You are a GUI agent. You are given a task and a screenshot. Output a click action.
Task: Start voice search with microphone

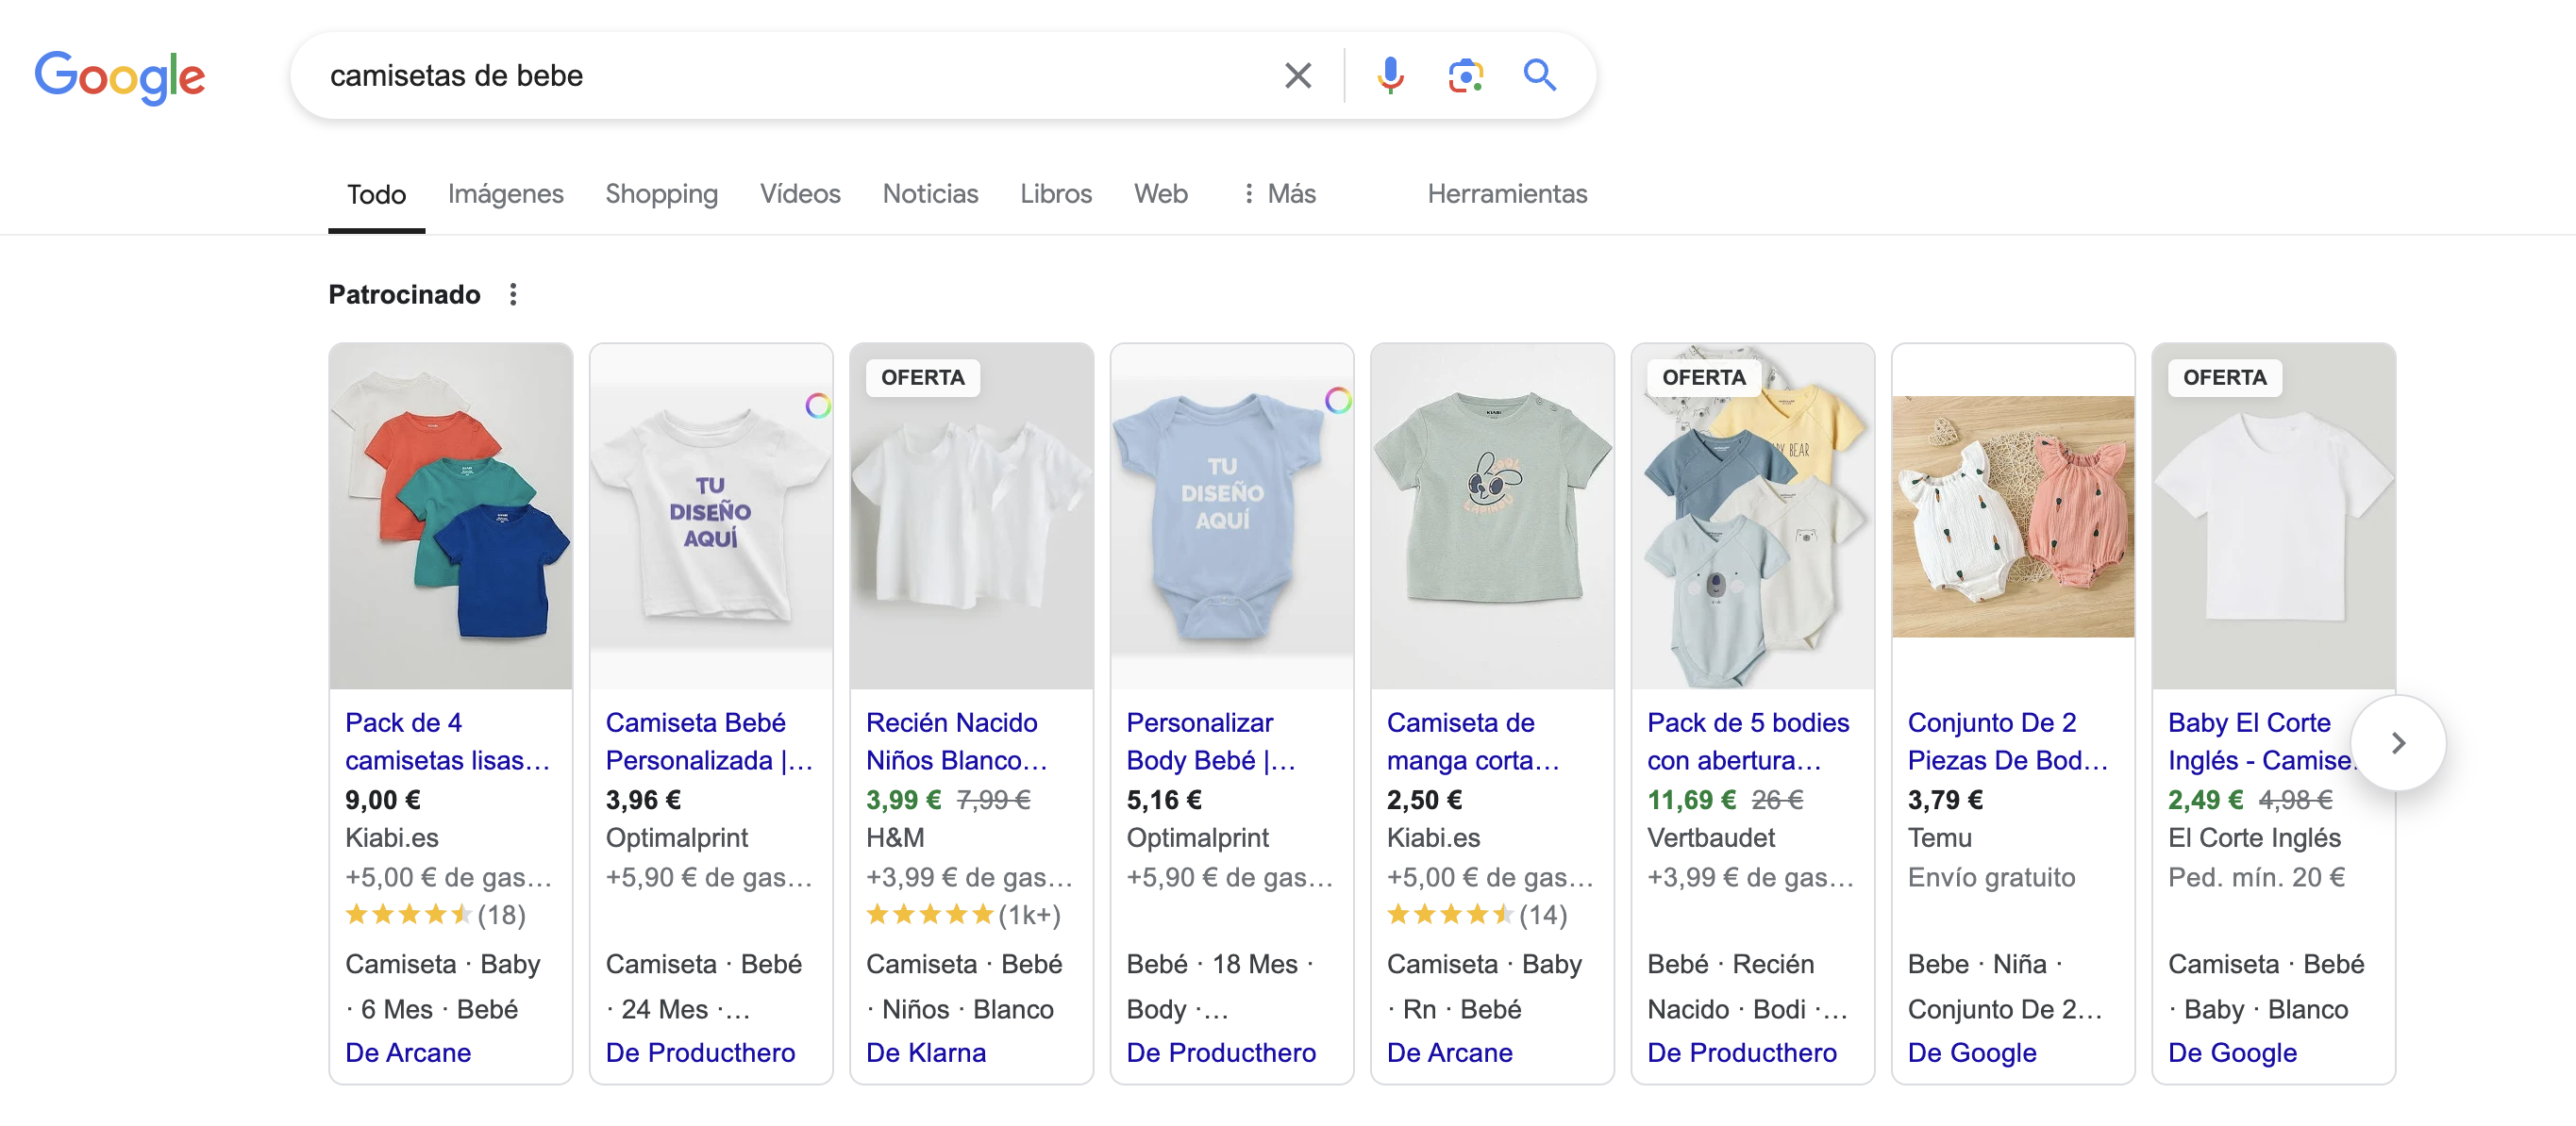click(x=1390, y=75)
